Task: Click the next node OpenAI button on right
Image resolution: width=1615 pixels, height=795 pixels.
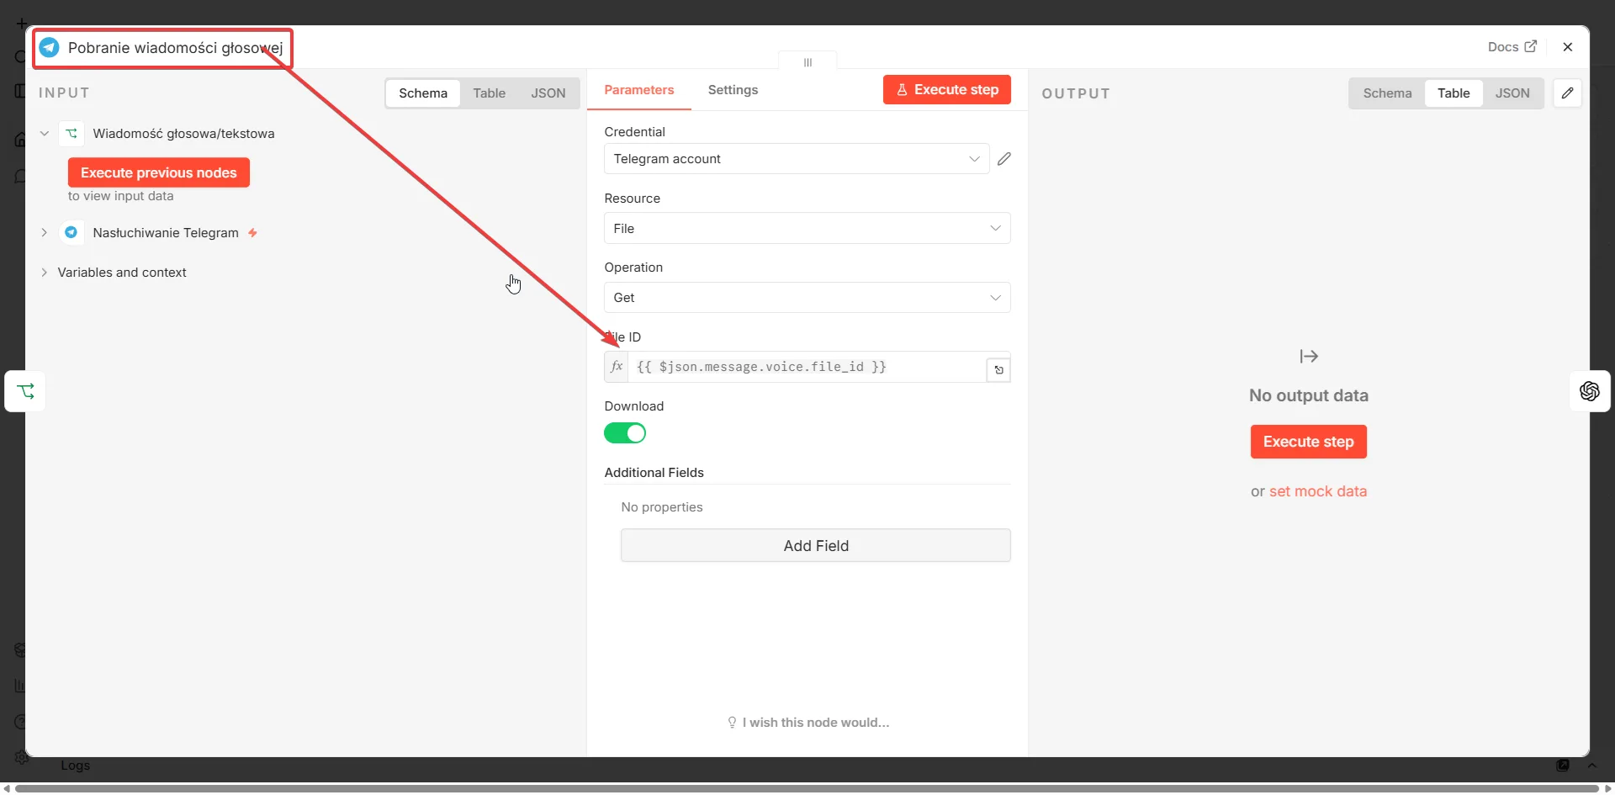Action: click(x=1590, y=391)
